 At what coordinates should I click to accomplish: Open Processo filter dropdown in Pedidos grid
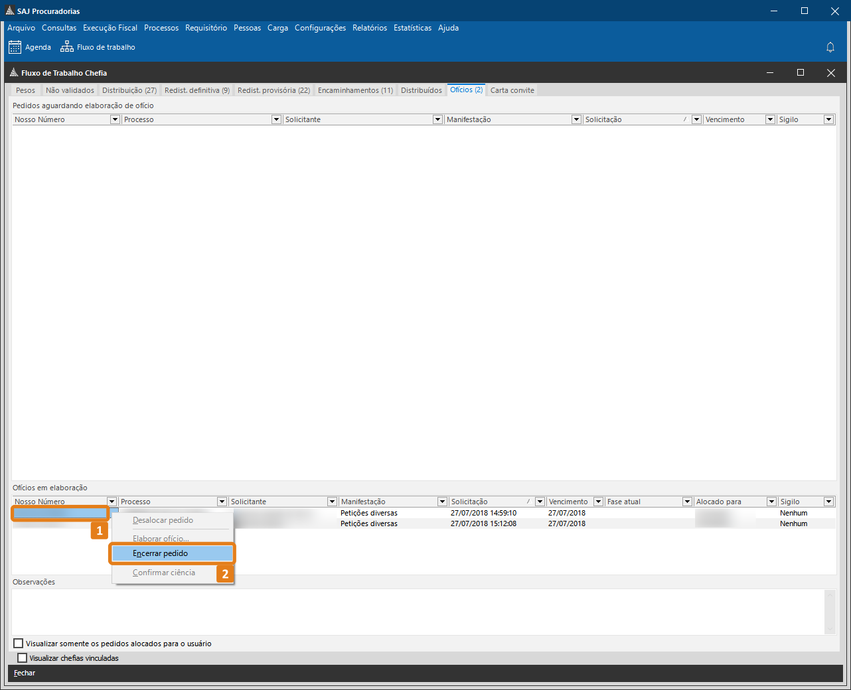[276, 119]
